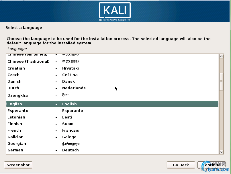231x174 pixels.
Task: Select the Czech language entry
Action: (x=13, y=75)
